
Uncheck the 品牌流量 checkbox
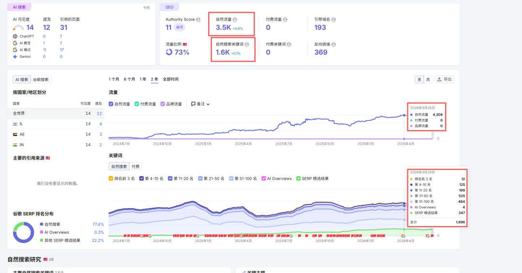pos(162,104)
